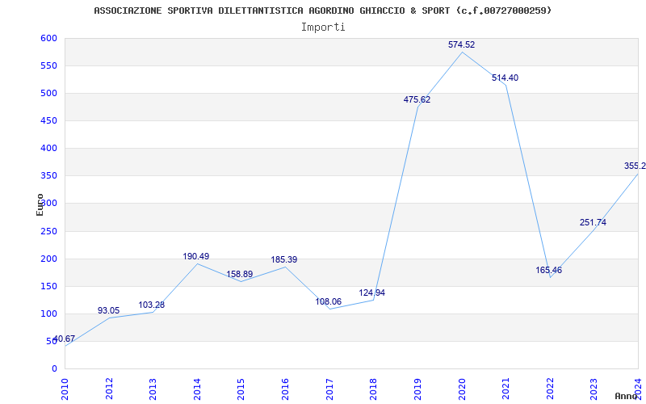The height and width of the screenshot is (404, 646).
Task: Click the 124.94 value label
Action: (372, 292)
